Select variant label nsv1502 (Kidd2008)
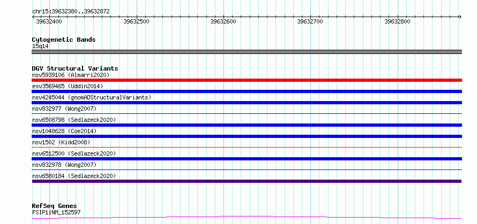This screenshot has width=477, height=224. pyautogui.click(x=61, y=142)
